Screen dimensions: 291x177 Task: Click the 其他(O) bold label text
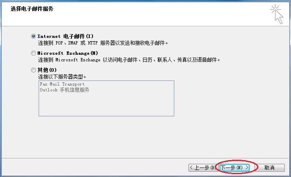[47, 70]
